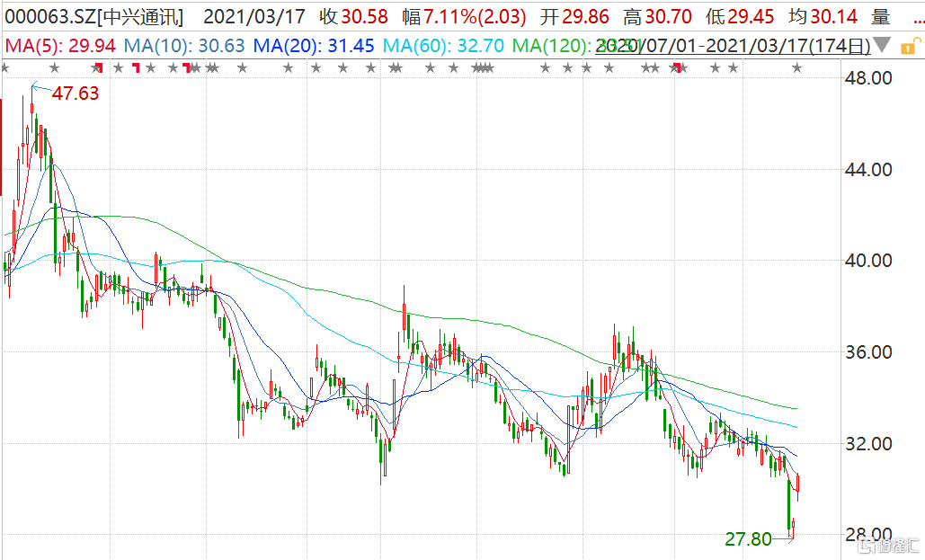Click the watermark logo at bottom right
Screen dimensions: 925x560
(889, 545)
